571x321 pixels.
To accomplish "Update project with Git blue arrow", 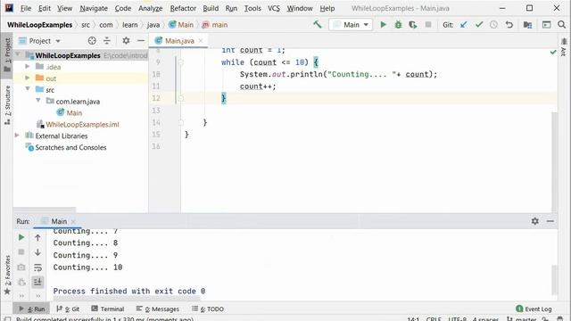I will [x=464, y=24].
